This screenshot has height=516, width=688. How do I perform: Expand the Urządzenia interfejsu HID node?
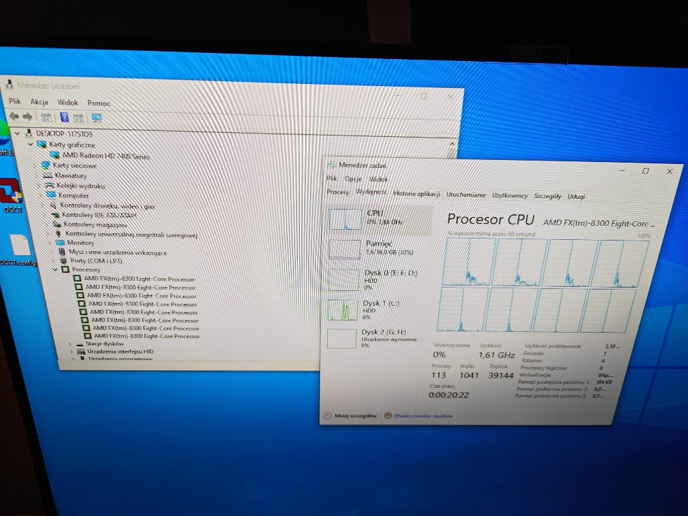coord(71,351)
